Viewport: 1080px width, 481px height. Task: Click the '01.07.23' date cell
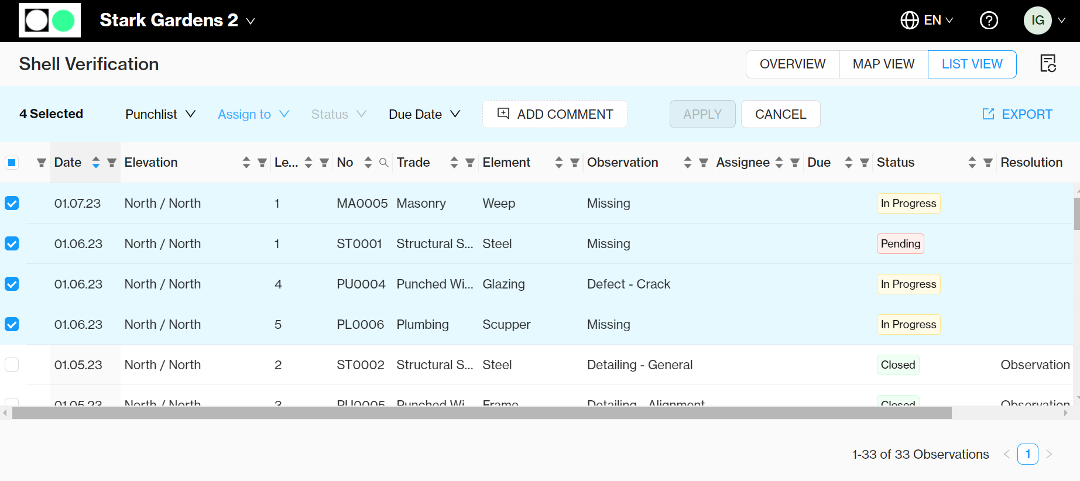[77, 203]
